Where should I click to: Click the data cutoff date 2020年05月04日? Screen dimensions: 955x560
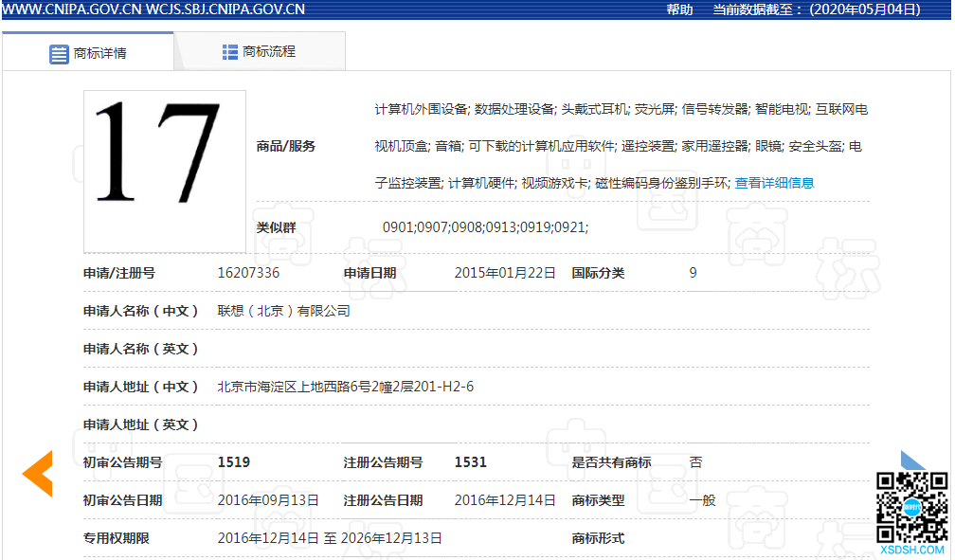[x=866, y=9]
